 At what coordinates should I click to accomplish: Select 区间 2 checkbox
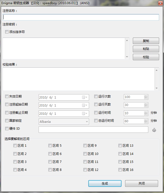tap(15, 154)
